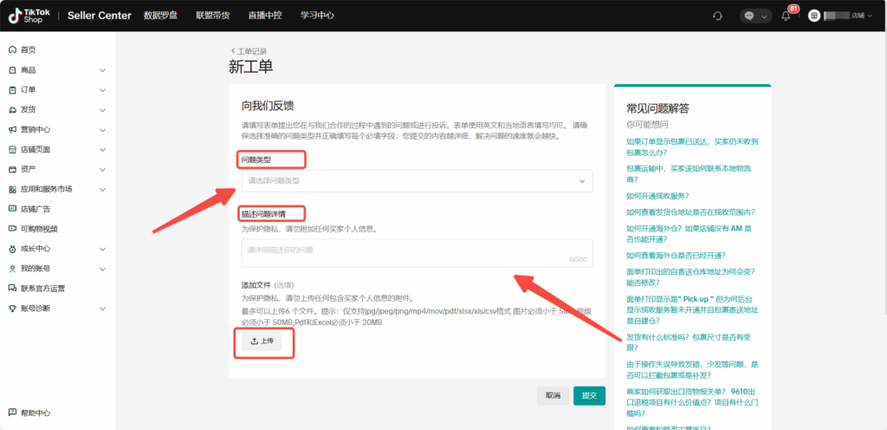Expand the 营销中心 section chevron
This screenshot has height=430, width=887.
[102, 129]
